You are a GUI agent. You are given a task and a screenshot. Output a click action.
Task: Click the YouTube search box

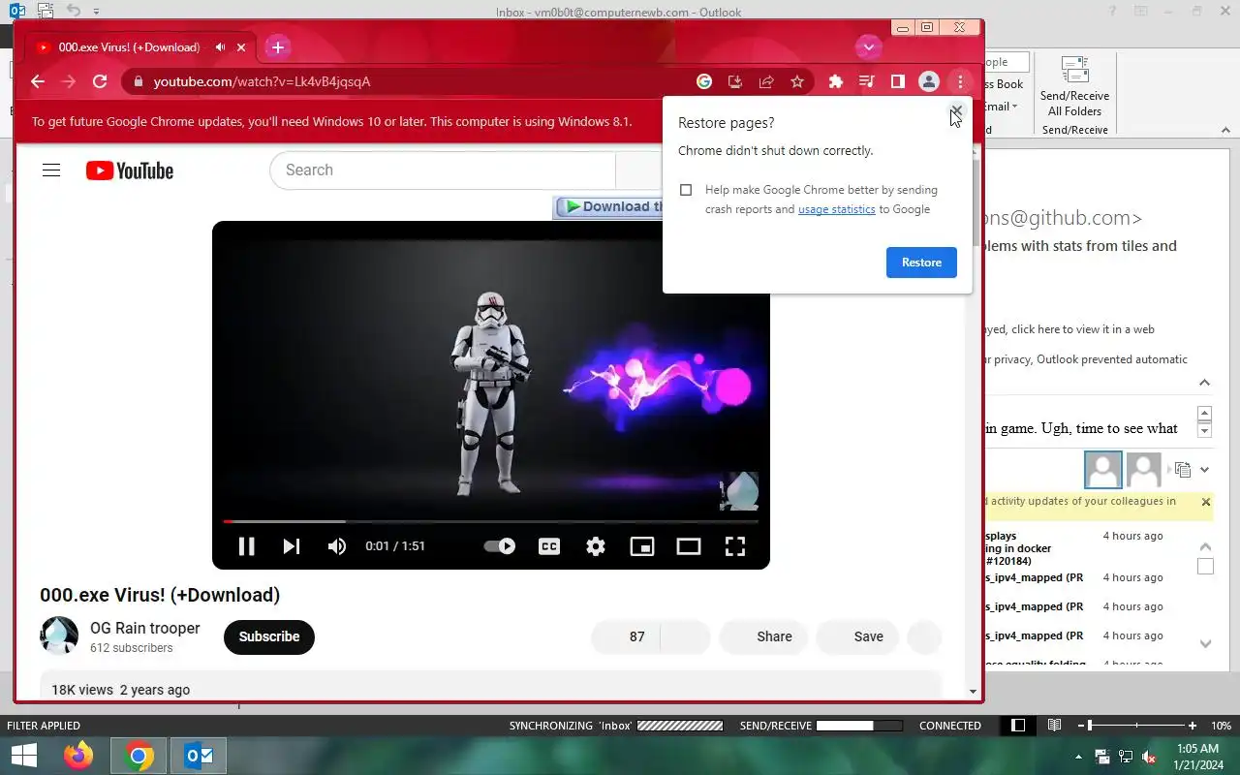443,170
